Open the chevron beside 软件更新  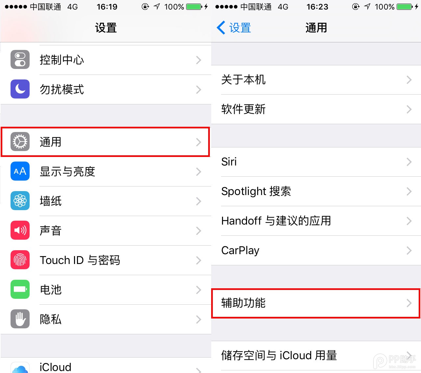point(409,109)
